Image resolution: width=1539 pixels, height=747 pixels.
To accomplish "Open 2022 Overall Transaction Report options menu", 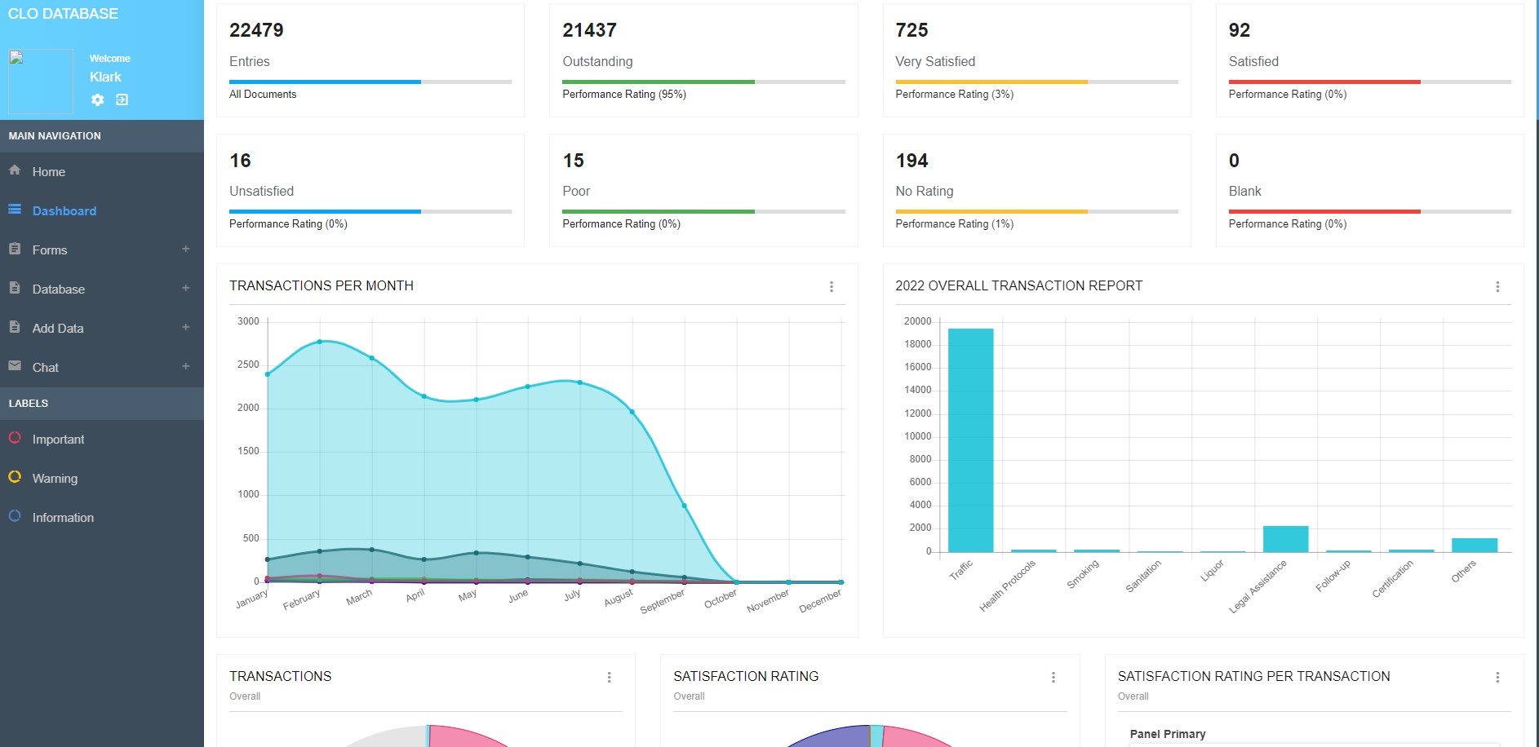I will (x=1497, y=286).
